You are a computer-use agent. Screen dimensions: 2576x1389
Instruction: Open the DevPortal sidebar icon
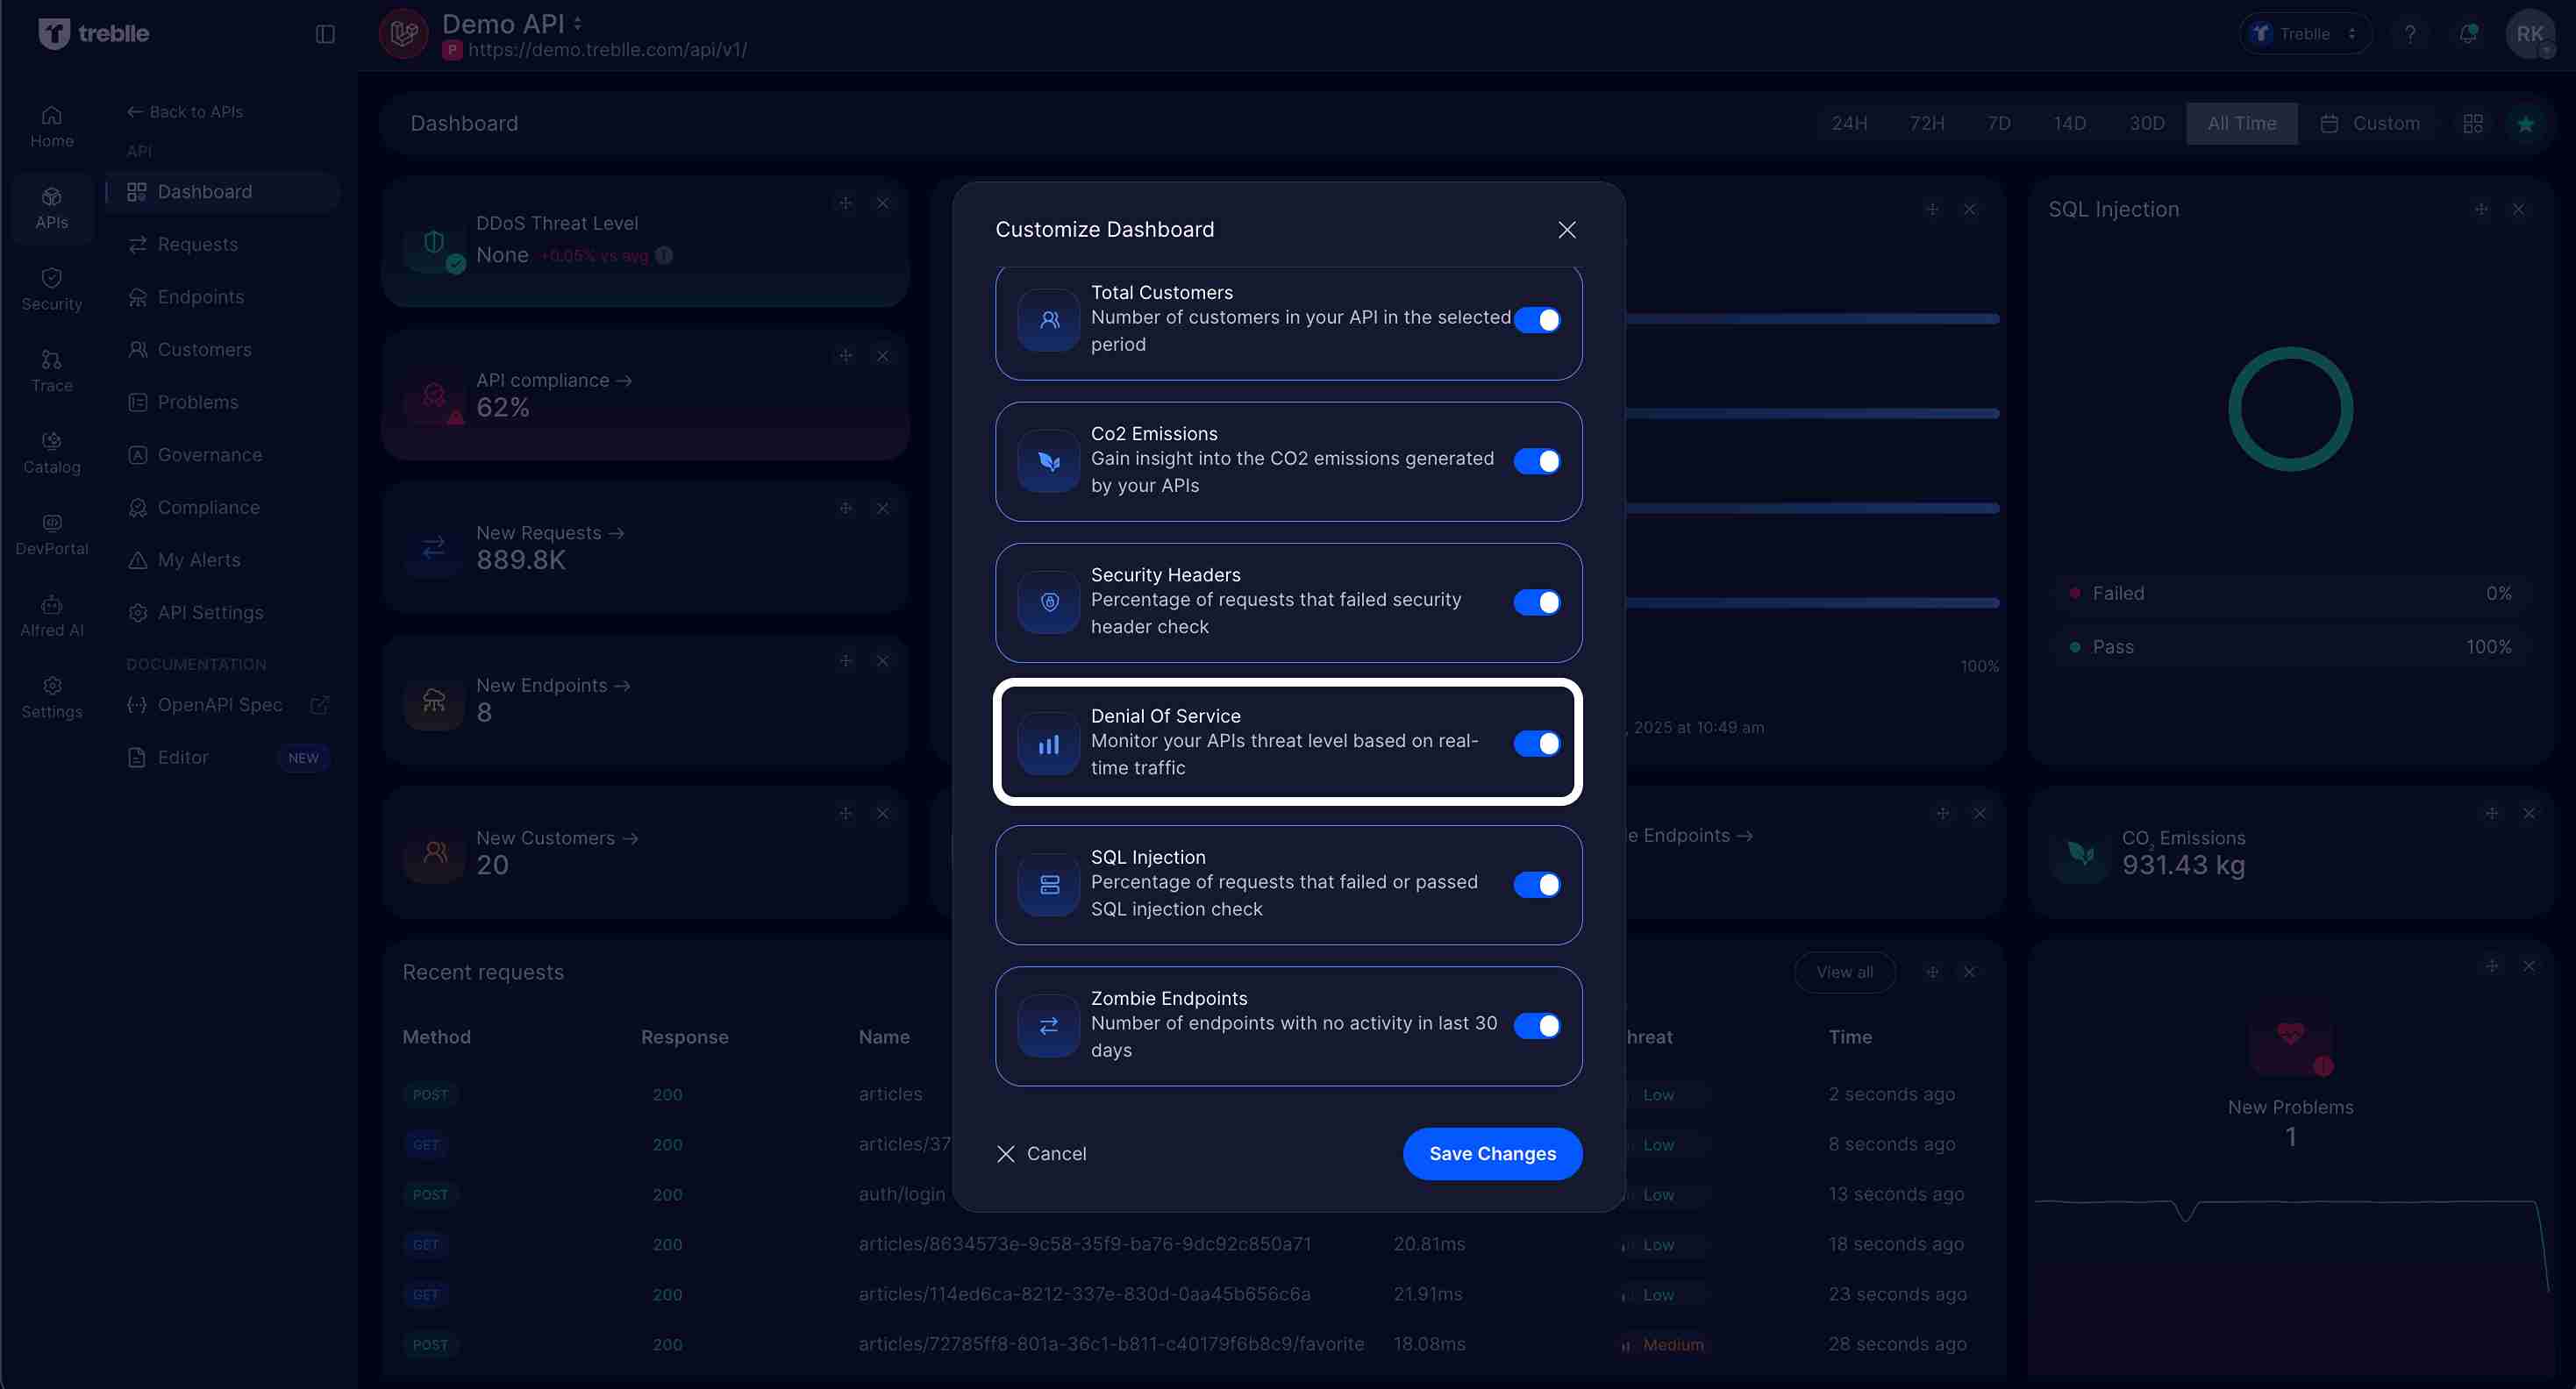(51, 531)
